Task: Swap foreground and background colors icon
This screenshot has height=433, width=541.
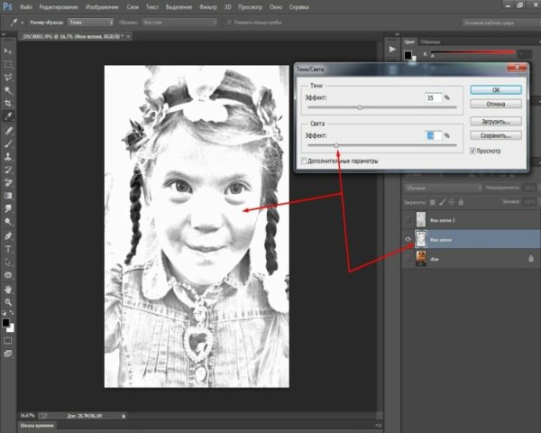Action: pos(12,312)
